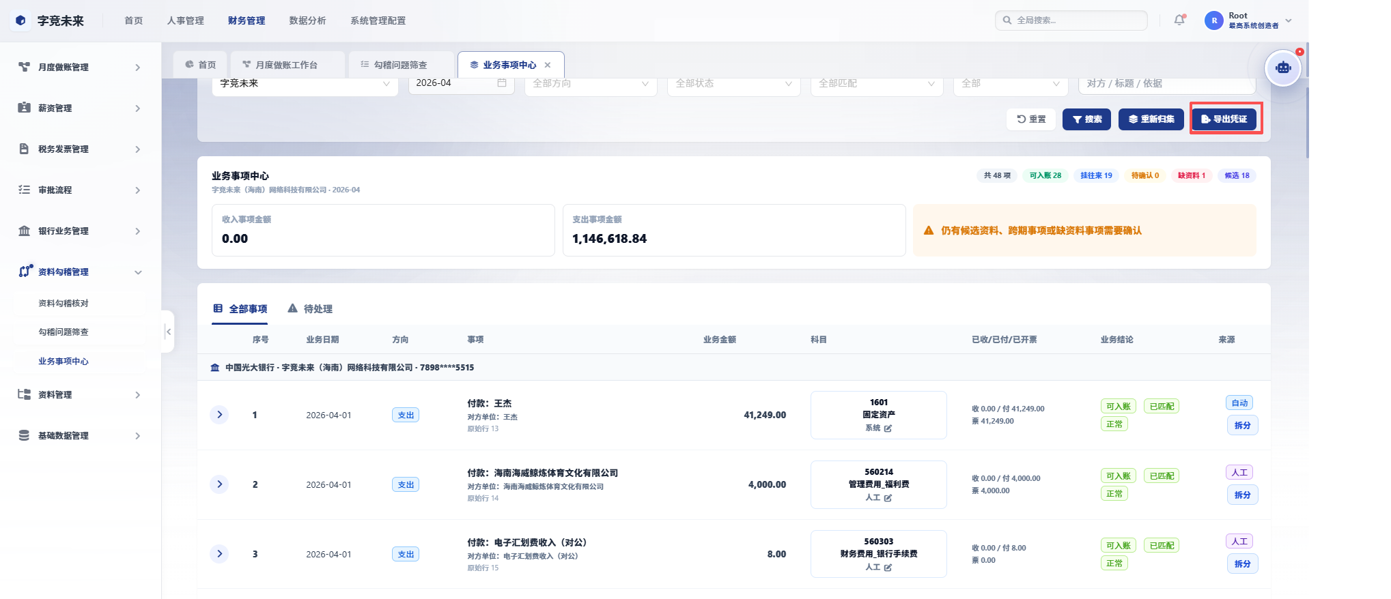Open 勾稽问题筛查 in the sidebar

coord(64,332)
